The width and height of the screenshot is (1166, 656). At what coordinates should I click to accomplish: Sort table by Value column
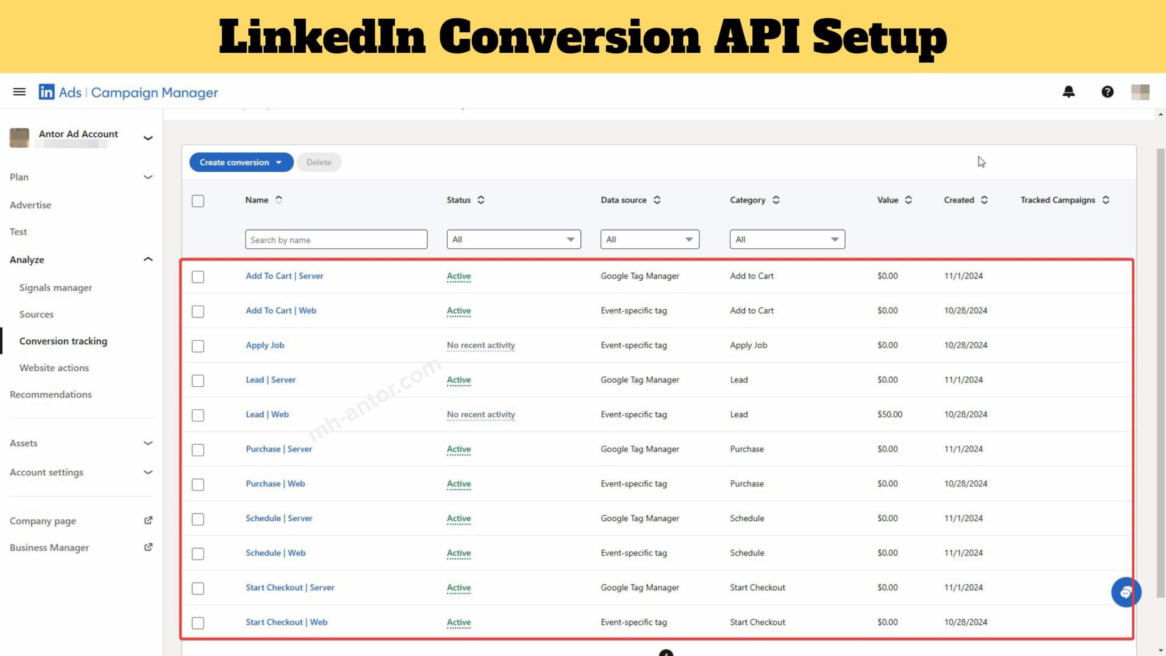click(x=908, y=200)
